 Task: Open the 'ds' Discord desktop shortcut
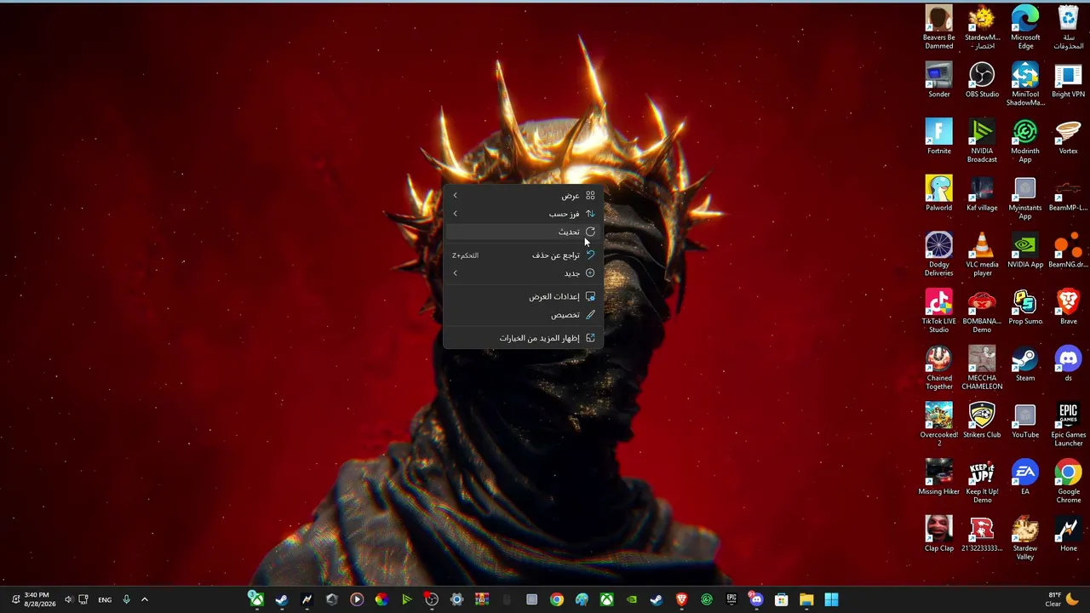[1068, 364]
